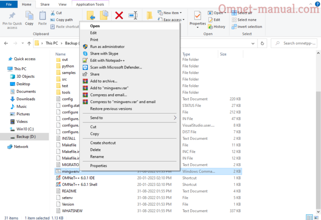Click the Properties checkmark icon
The width and height of the screenshot is (321, 220).
click(198, 16)
